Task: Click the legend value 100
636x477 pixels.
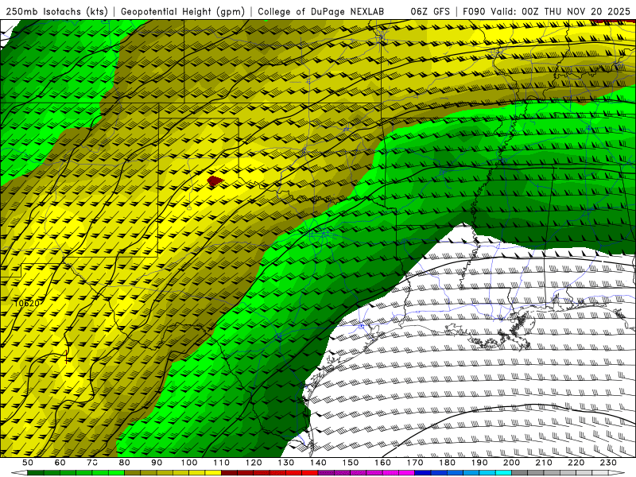Action: click(x=189, y=463)
